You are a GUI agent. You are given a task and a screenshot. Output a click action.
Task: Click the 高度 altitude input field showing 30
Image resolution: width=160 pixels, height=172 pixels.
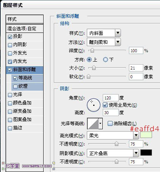click(x=111, y=113)
